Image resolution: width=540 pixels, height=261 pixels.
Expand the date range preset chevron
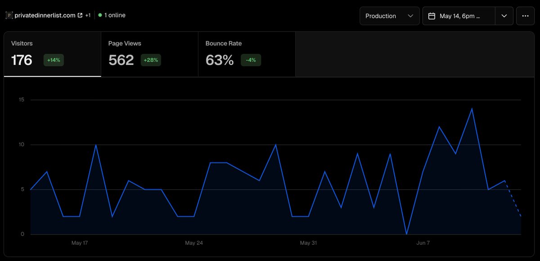click(504, 16)
